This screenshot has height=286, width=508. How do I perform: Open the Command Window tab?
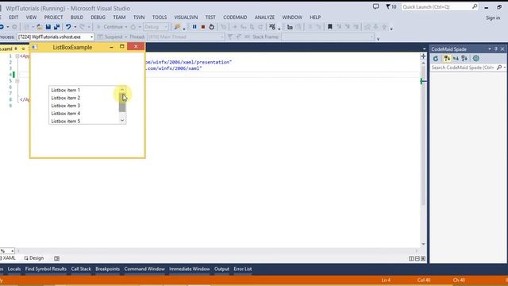coord(144,269)
